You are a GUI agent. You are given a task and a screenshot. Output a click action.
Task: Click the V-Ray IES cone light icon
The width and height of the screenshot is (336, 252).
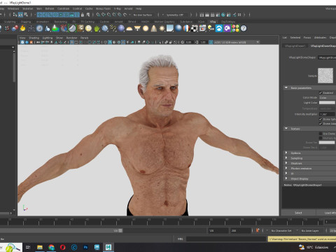click(154, 29)
